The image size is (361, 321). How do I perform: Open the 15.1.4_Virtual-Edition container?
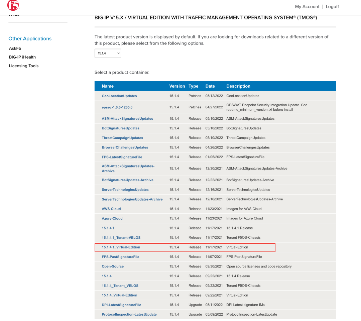pyautogui.click(x=119, y=295)
